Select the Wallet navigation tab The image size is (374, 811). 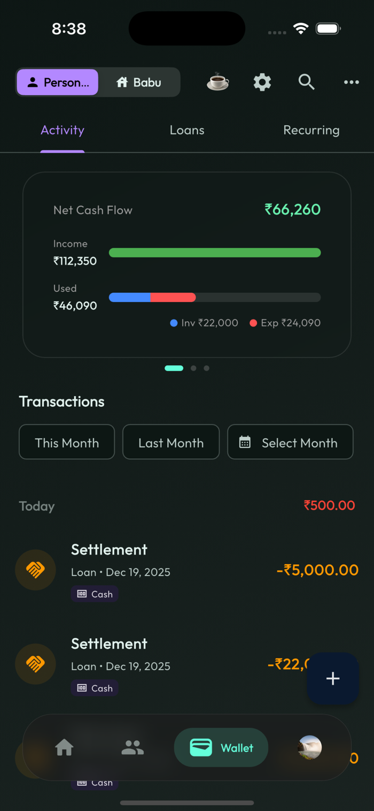[221, 747]
